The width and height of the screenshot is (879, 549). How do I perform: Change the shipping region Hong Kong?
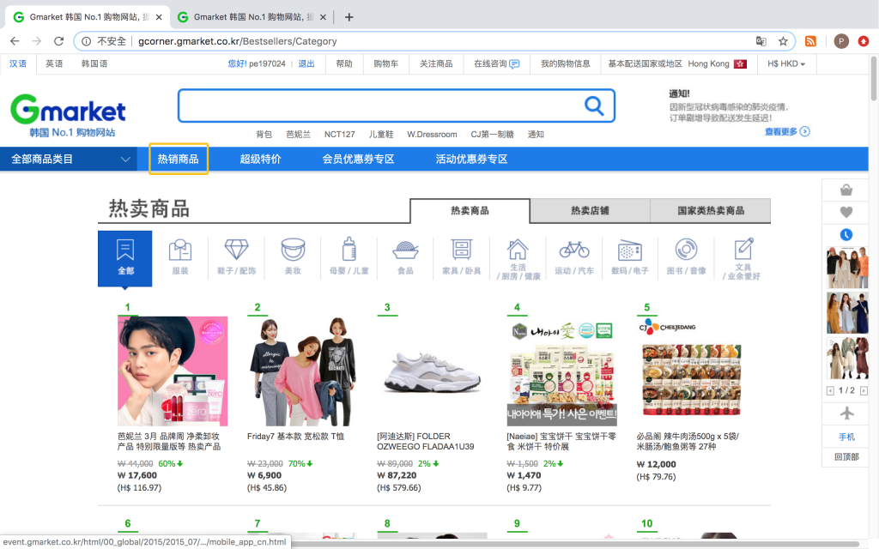coord(717,63)
